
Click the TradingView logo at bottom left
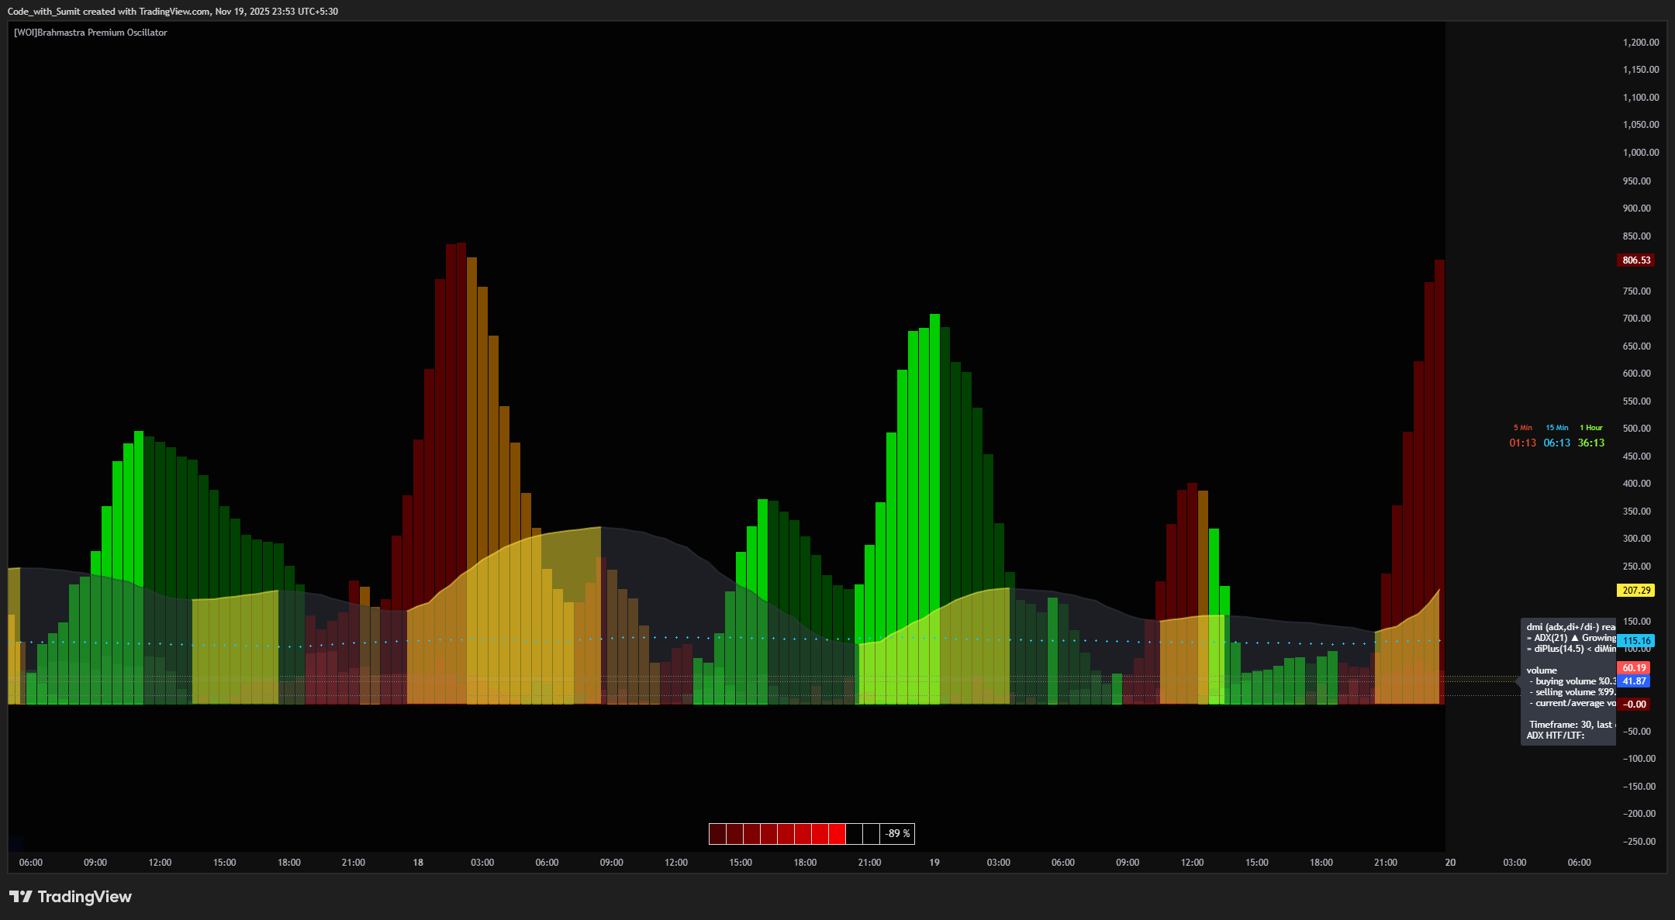71,897
